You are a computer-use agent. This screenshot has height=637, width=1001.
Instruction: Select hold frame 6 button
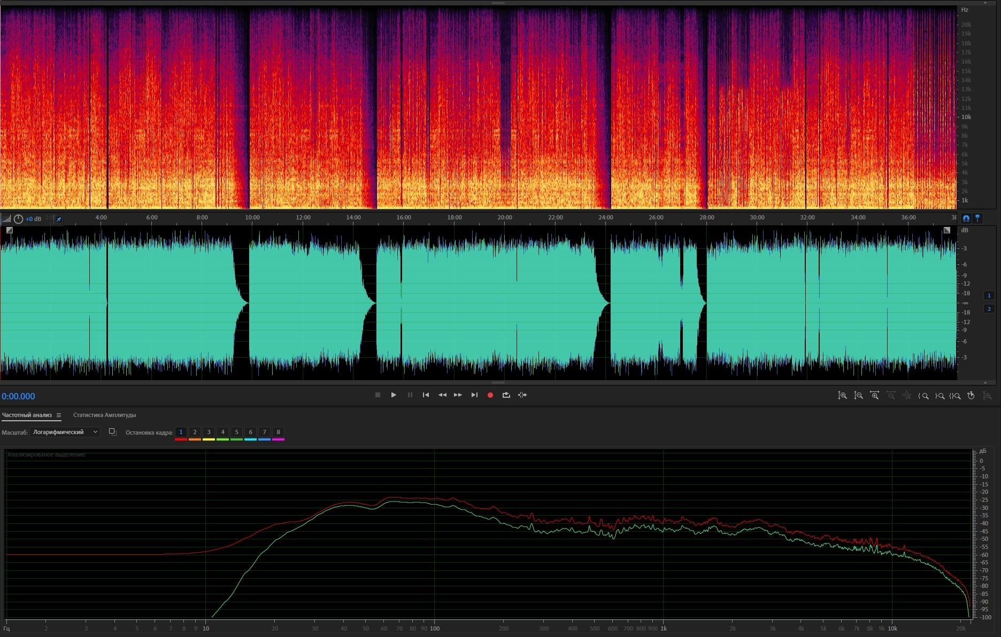pyautogui.click(x=250, y=432)
